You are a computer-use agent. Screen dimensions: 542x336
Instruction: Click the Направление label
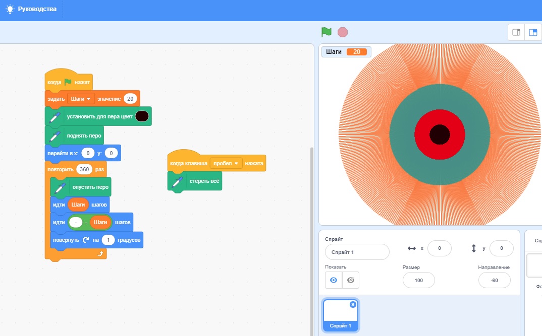click(x=494, y=267)
